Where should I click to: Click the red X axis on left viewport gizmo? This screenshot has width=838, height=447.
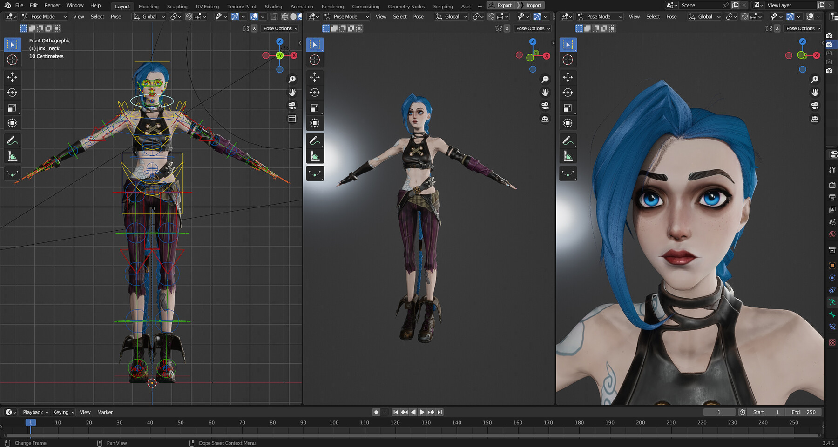click(x=294, y=55)
